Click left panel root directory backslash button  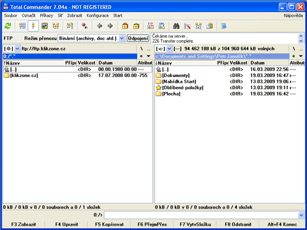[x=142, y=48]
